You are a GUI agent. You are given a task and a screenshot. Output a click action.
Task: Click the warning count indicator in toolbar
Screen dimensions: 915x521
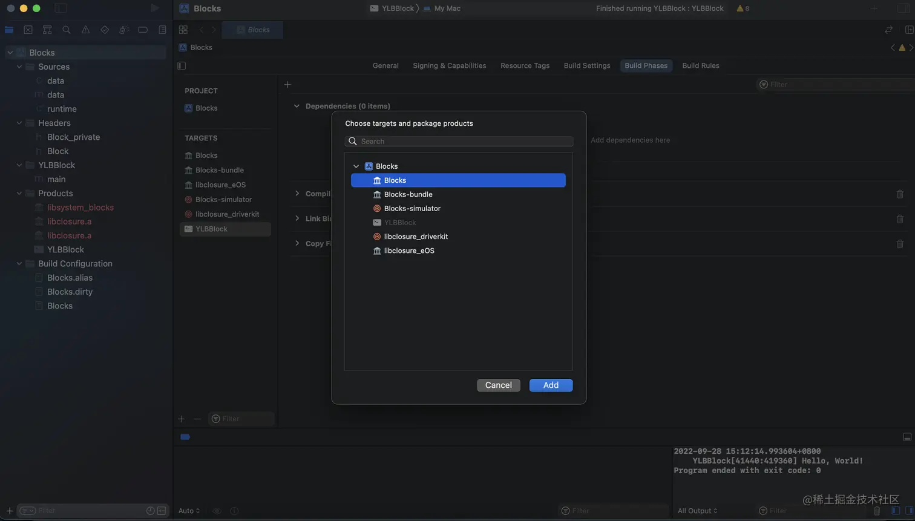pos(743,8)
